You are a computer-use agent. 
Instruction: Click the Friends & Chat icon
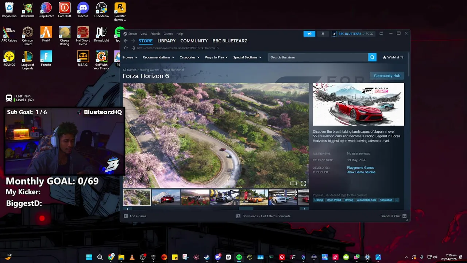[x=404, y=216]
